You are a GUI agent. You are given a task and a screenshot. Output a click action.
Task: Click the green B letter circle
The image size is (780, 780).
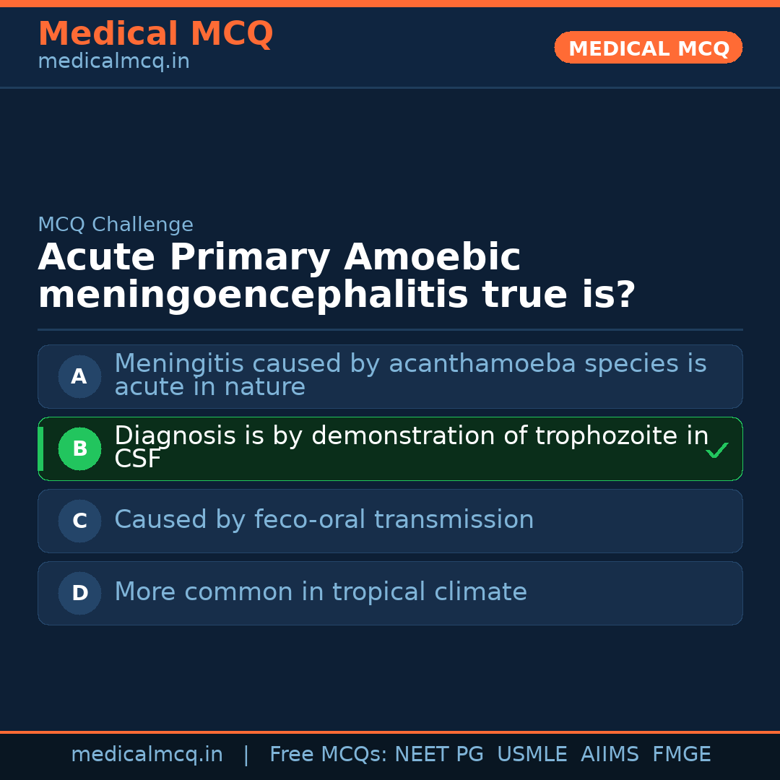79,448
